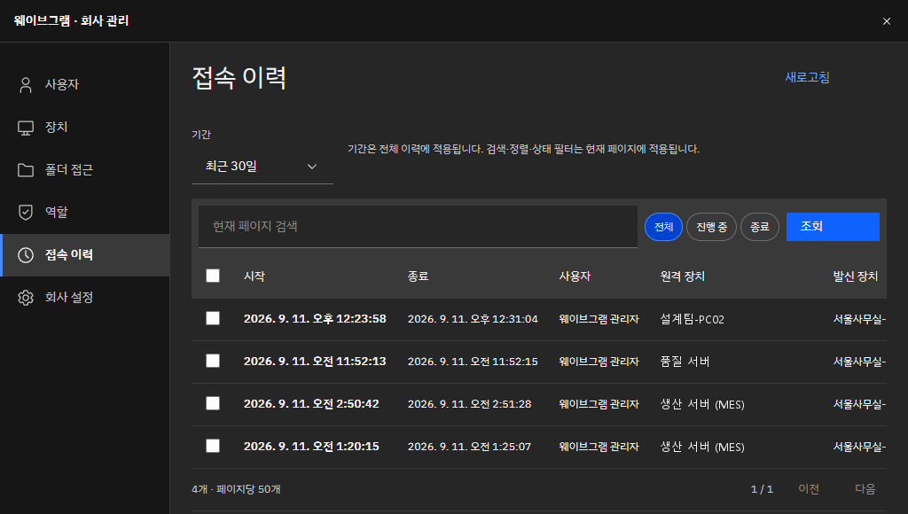
Task: Go to 폴더 접근 section
Action: point(85,169)
